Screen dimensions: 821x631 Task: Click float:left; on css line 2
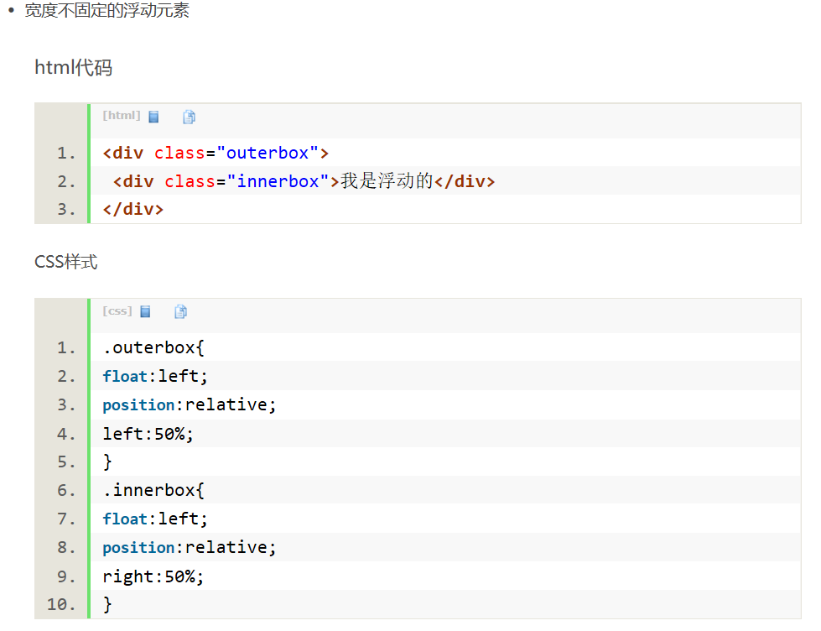click(155, 376)
